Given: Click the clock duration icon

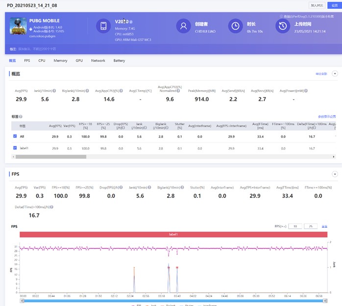Looking at the screenshot, I should [236, 26].
